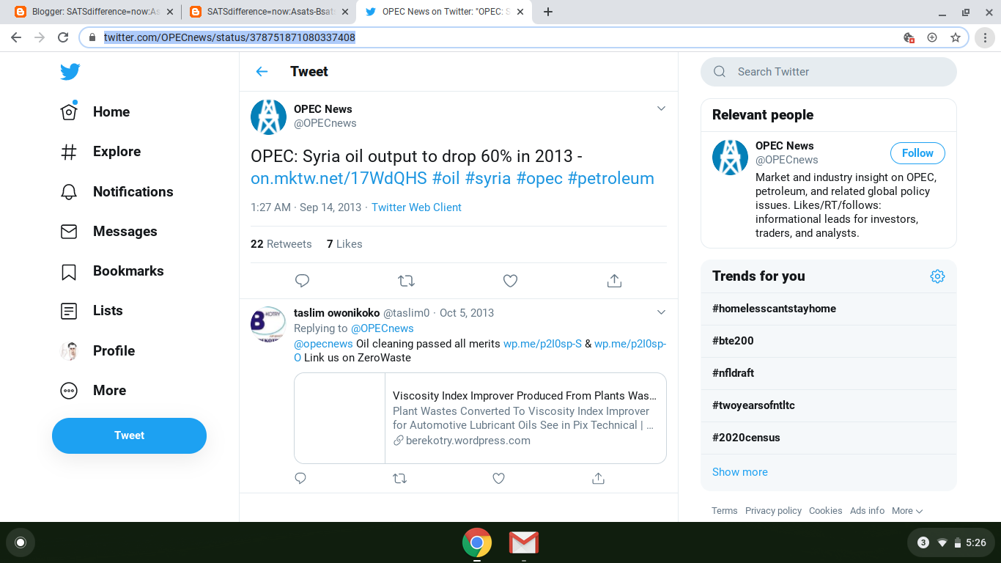Open #homelesscantstayhome trend
The width and height of the screenshot is (1001, 563).
[x=829, y=309]
